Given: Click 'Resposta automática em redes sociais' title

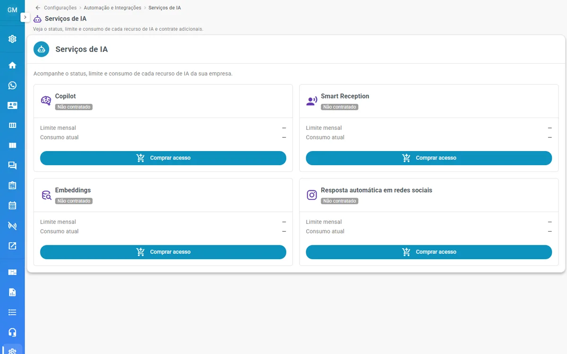Looking at the screenshot, I should 377,190.
